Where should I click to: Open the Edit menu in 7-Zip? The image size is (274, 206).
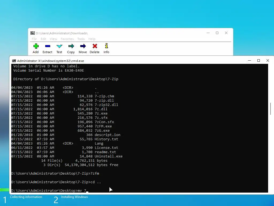43,39
